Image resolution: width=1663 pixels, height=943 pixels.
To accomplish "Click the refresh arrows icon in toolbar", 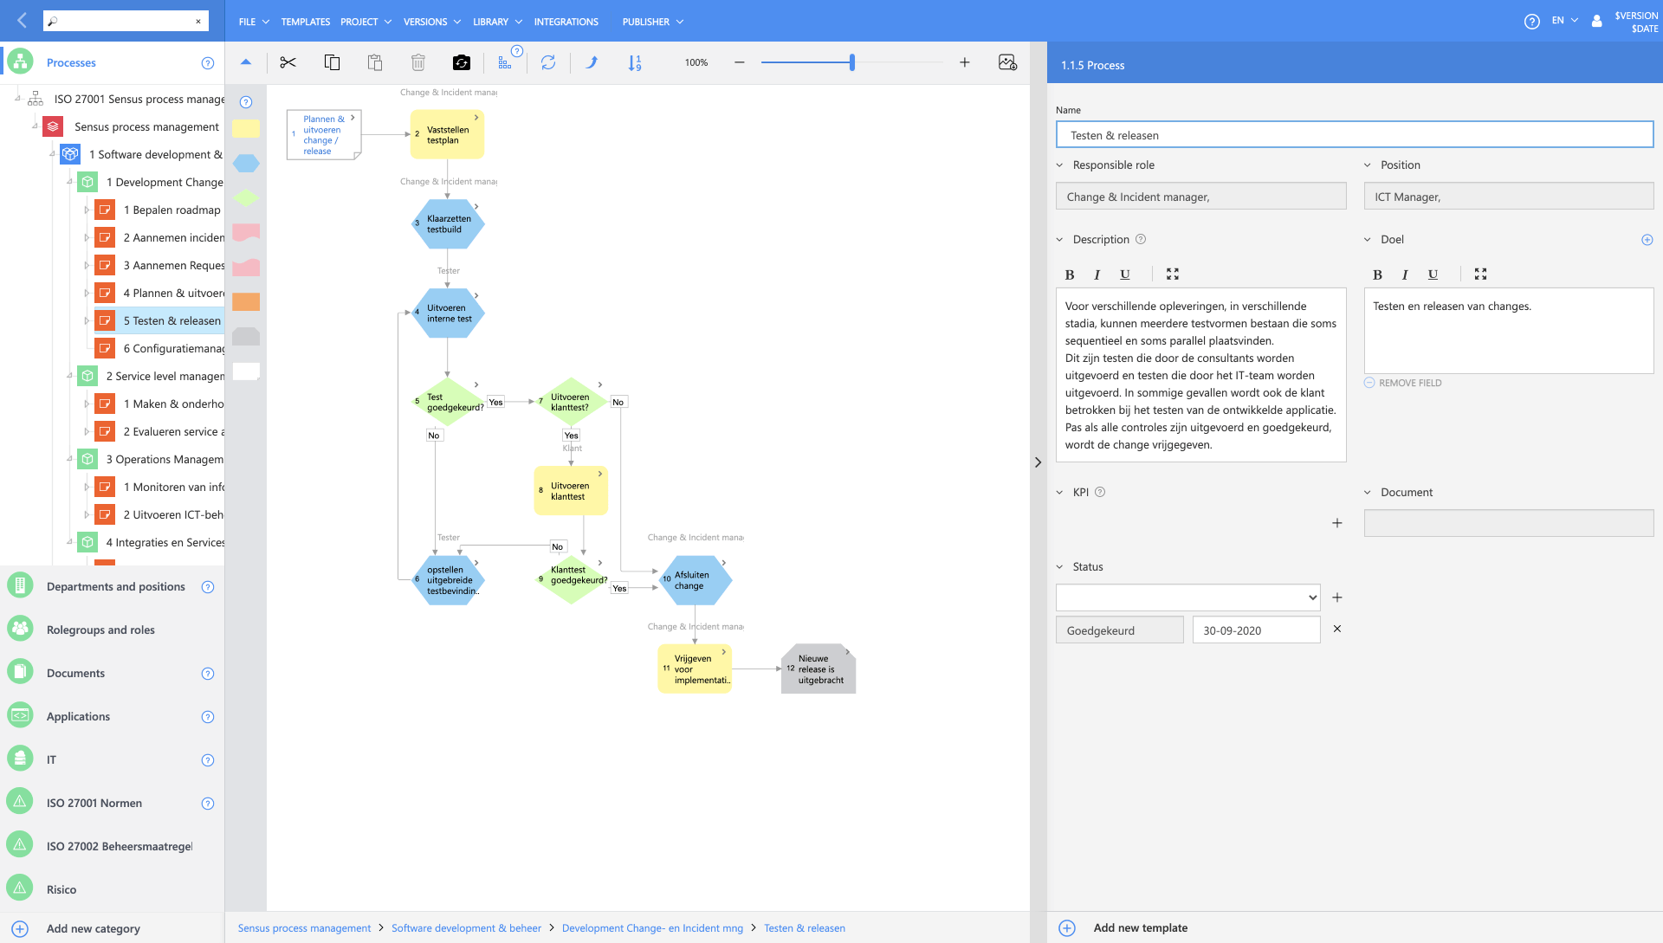I will [x=548, y=62].
